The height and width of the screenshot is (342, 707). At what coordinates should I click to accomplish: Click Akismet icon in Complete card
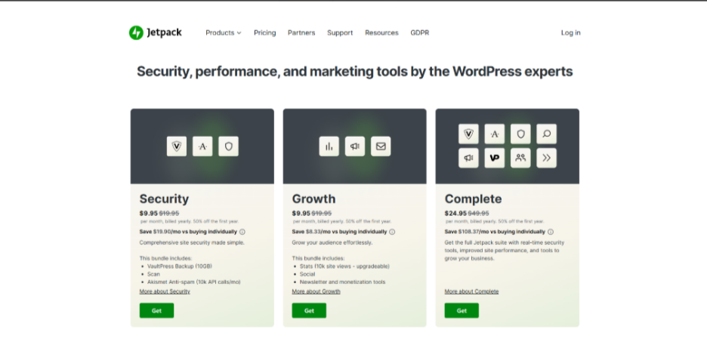495,134
